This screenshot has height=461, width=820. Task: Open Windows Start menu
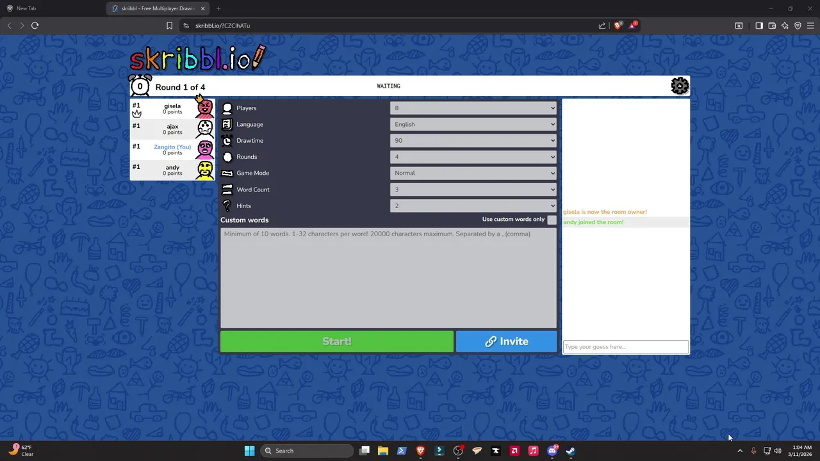[x=249, y=451]
